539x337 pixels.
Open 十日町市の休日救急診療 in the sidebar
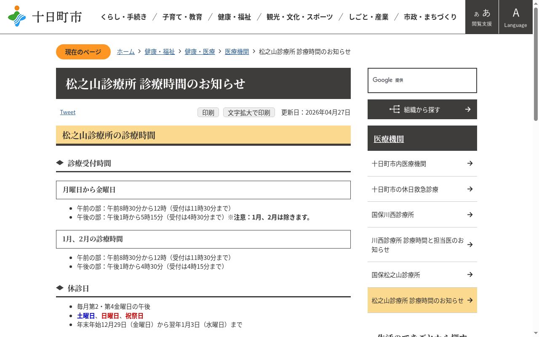click(x=422, y=189)
